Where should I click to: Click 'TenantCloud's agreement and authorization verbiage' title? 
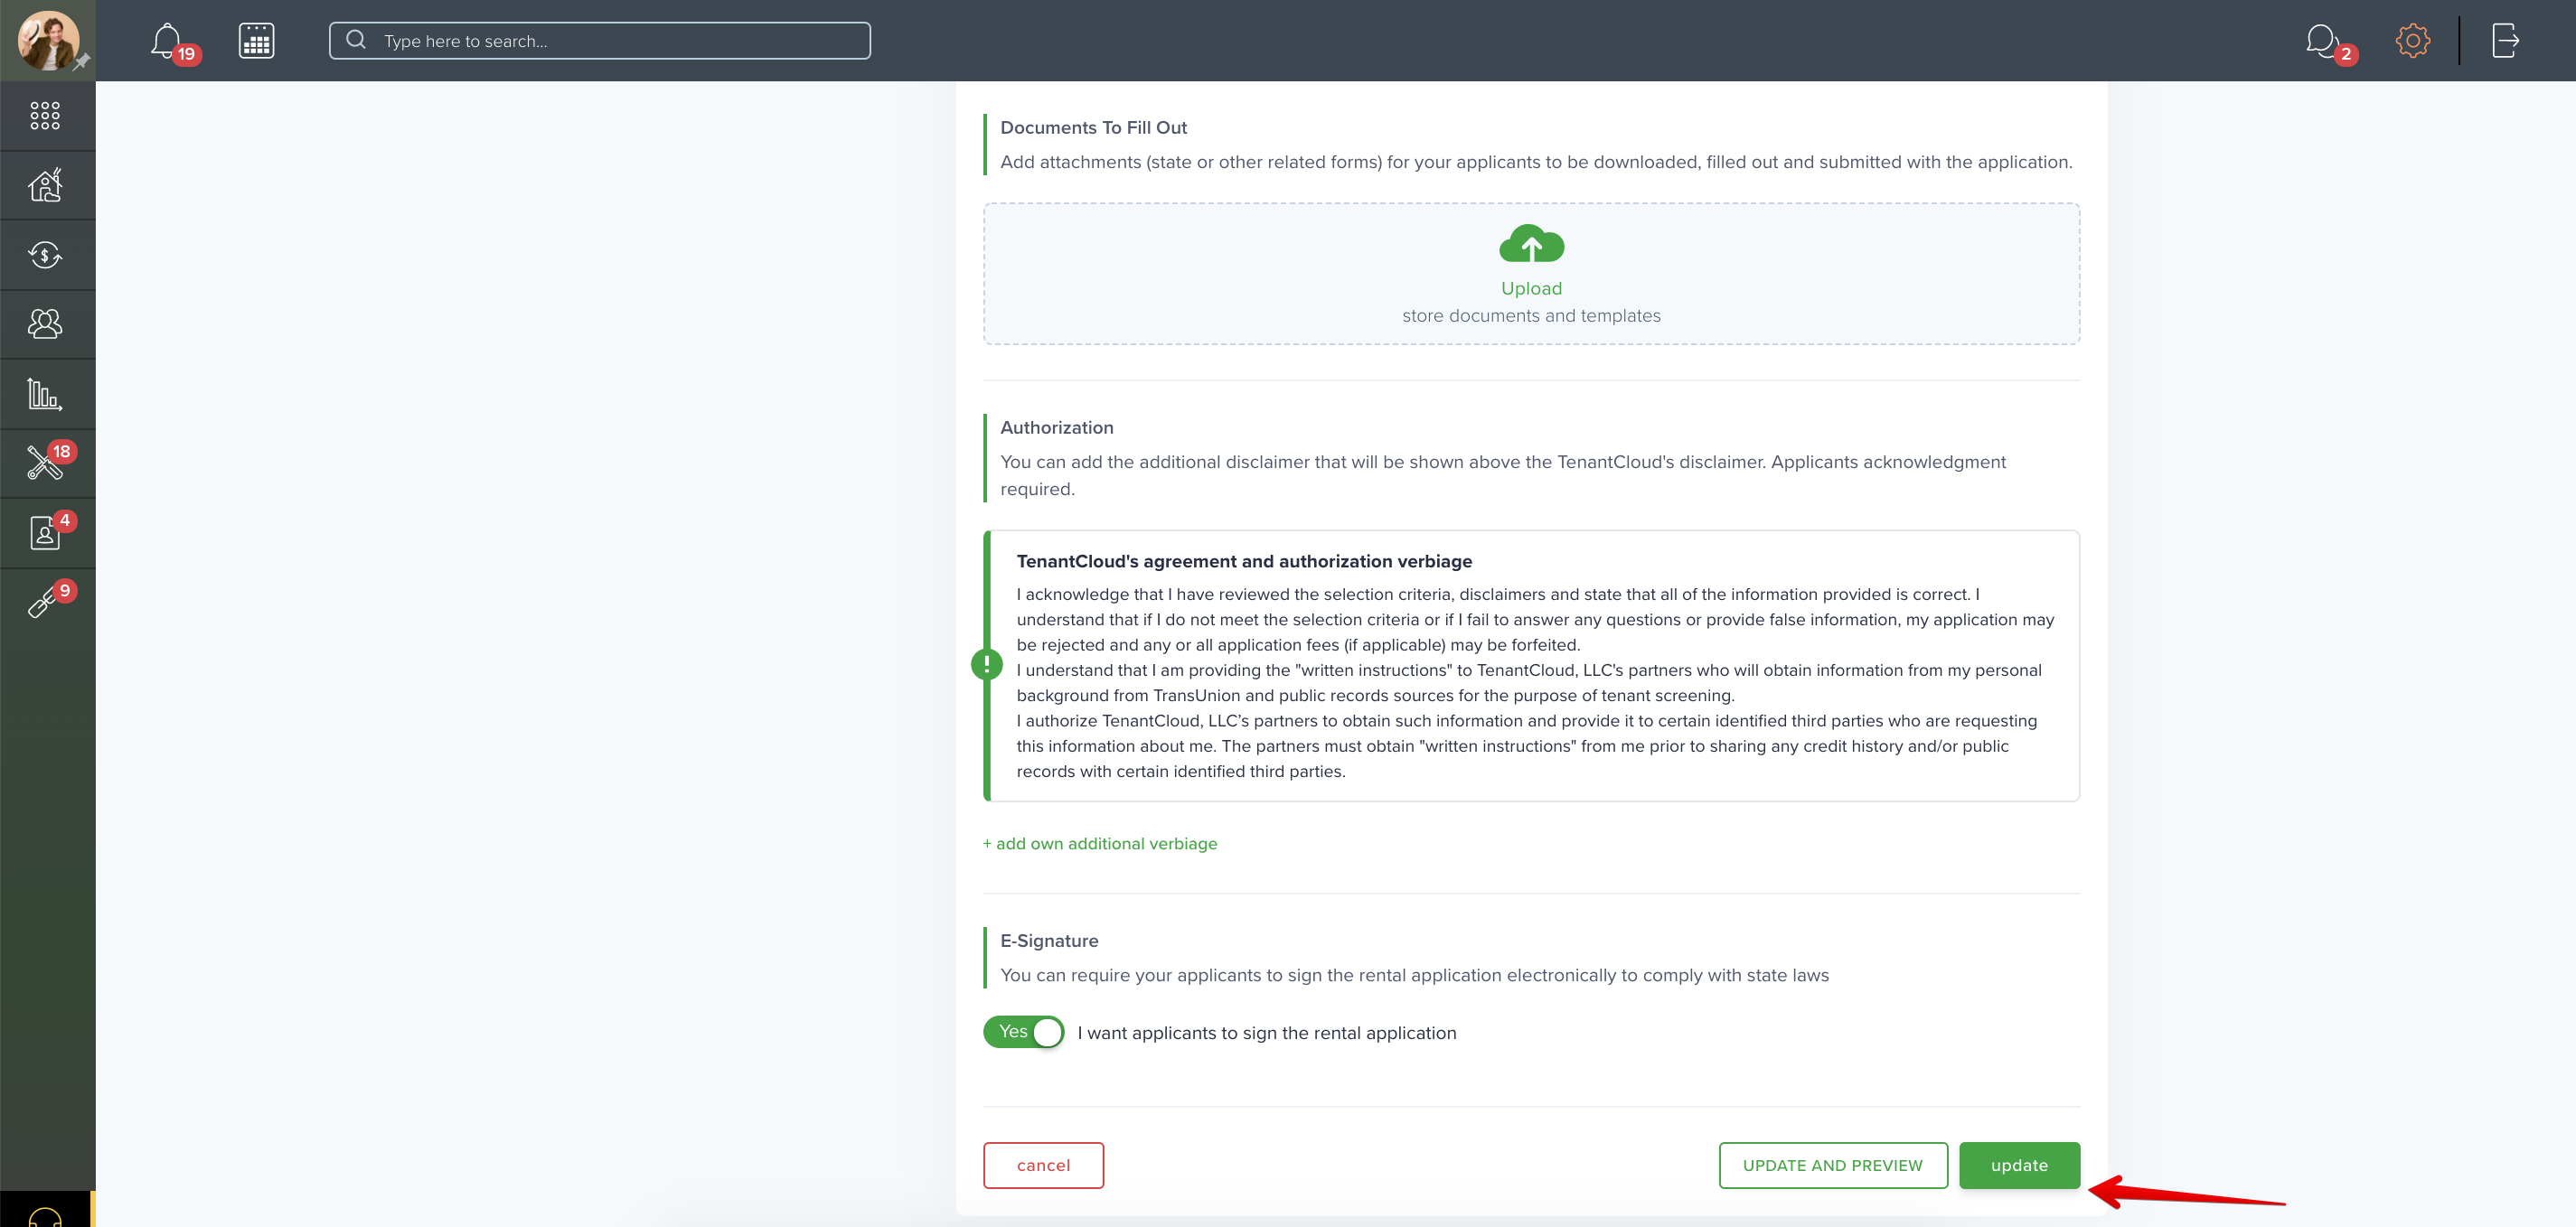(x=1244, y=562)
